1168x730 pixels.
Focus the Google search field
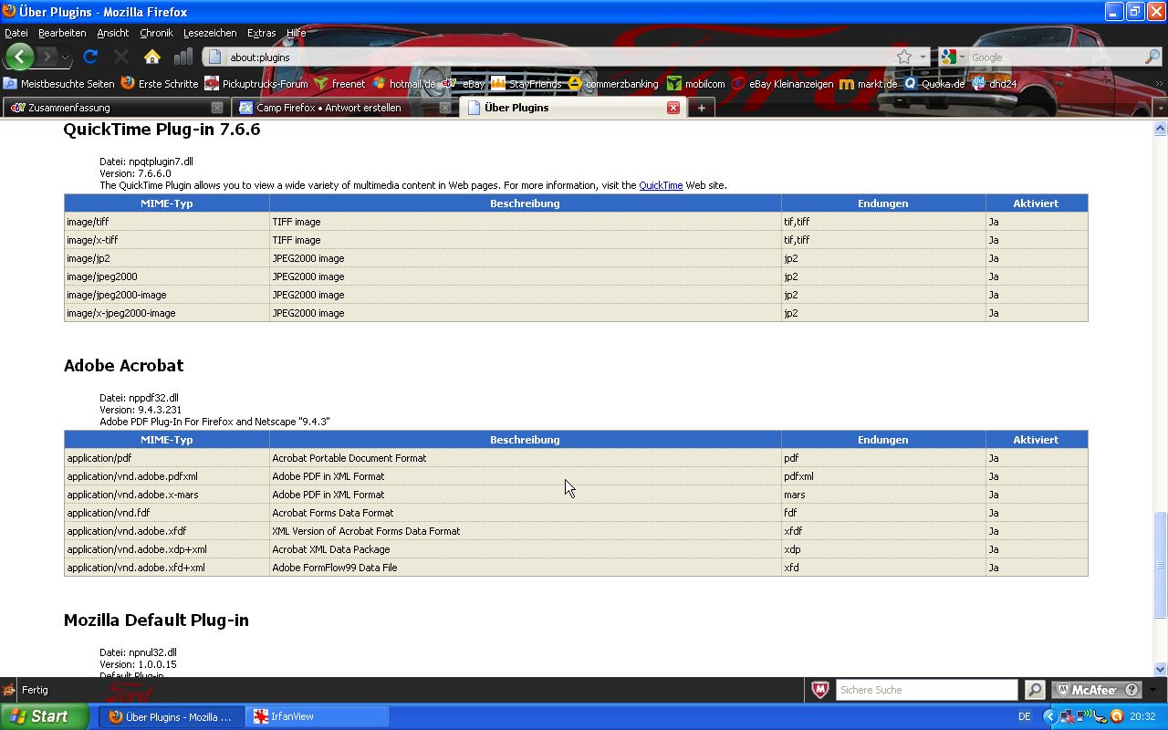point(1055,57)
